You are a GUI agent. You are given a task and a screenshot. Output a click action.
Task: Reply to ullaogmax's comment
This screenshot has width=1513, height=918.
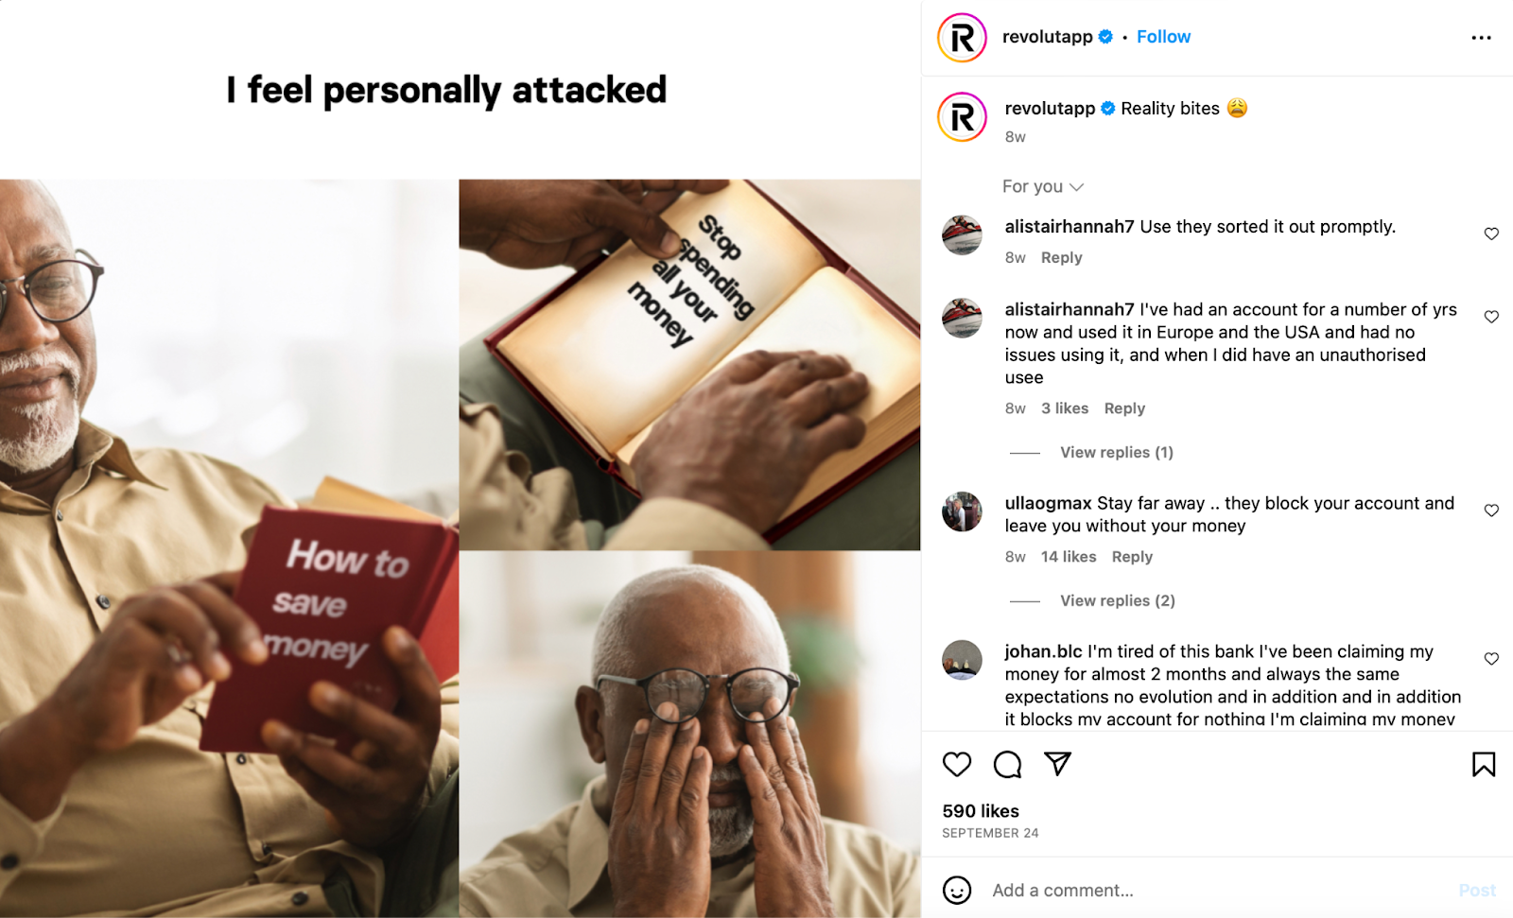pyautogui.click(x=1132, y=557)
